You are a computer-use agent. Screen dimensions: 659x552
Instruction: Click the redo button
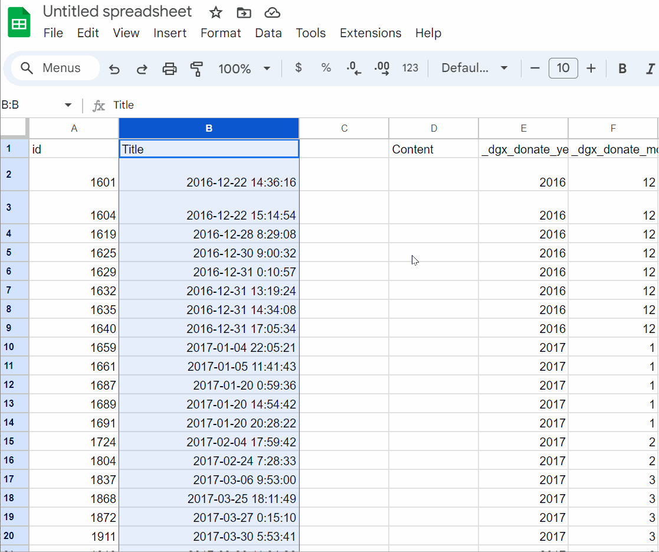(x=142, y=68)
